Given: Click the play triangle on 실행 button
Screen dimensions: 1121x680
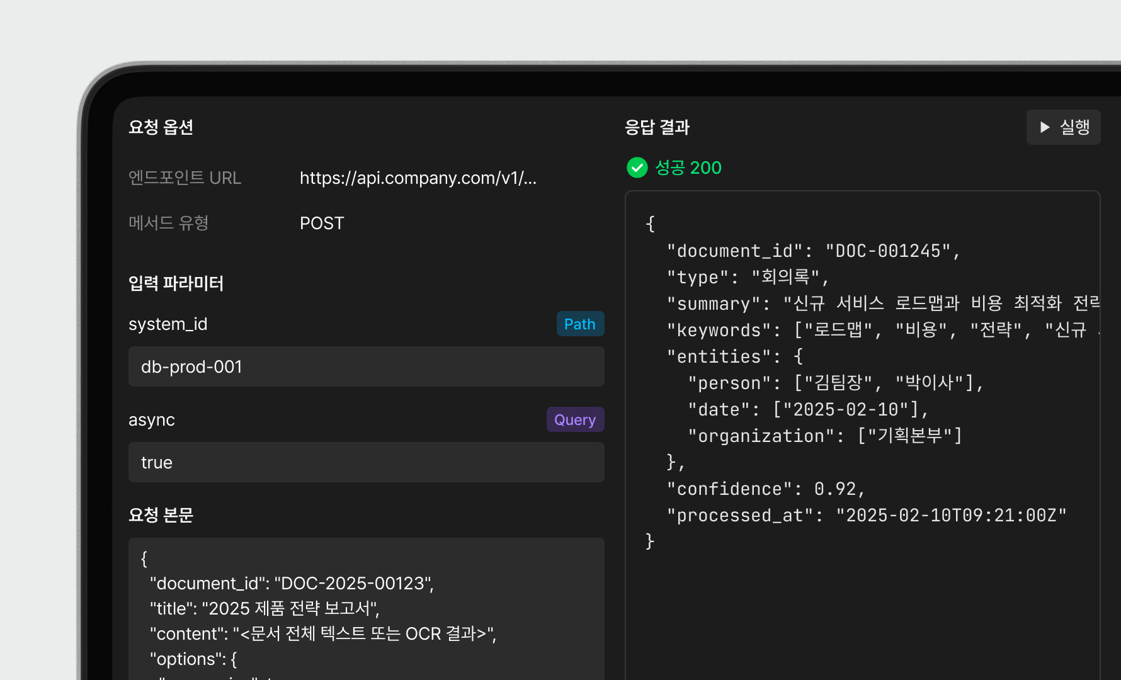Looking at the screenshot, I should pos(1045,127).
